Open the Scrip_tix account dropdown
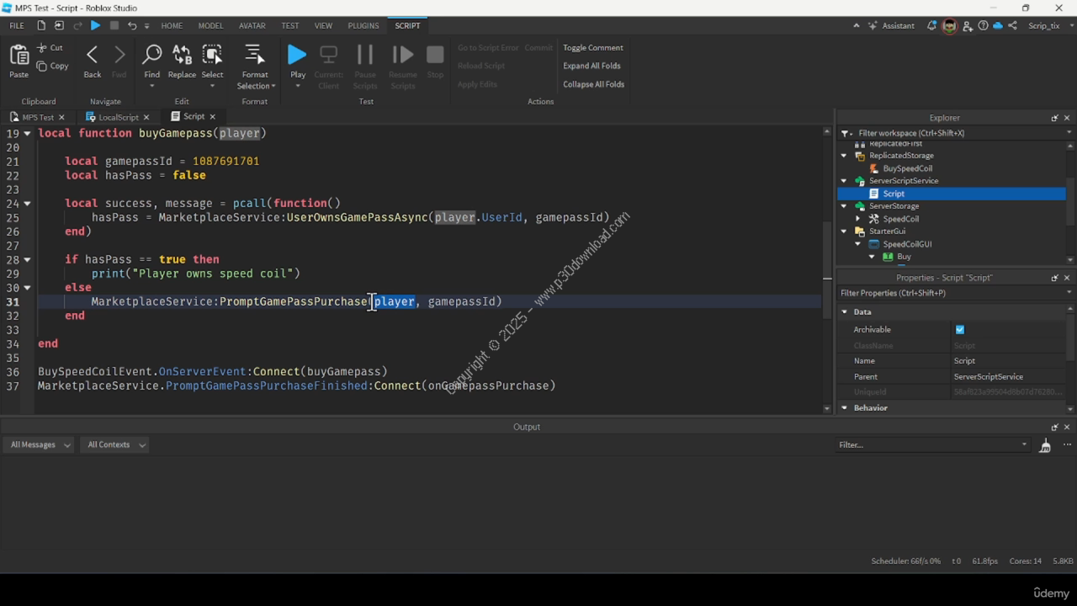Image resolution: width=1077 pixels, height=606 pixels. pos(1048,25)
